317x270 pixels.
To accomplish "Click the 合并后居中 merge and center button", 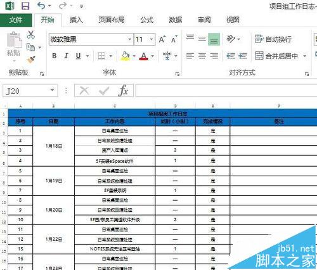I will 276,56.
